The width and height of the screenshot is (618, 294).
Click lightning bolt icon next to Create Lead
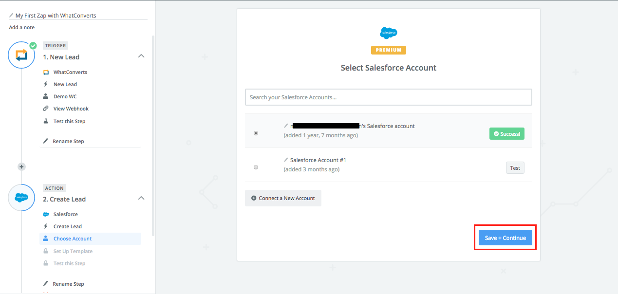(46, 226)
